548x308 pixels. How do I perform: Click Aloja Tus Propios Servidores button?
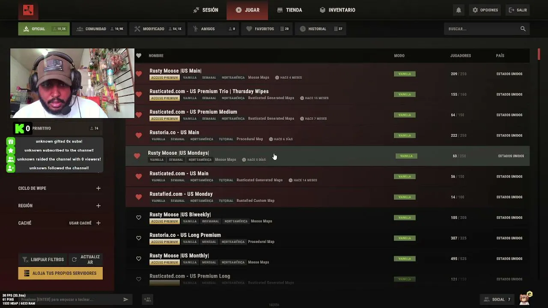(x=60, y=273)
